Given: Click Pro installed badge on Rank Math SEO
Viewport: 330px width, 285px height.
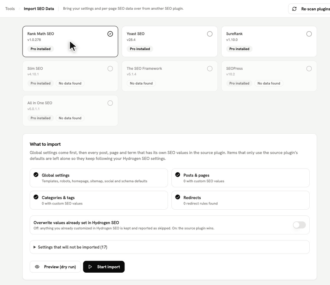Looking at the screenshot, I should 40,49.
